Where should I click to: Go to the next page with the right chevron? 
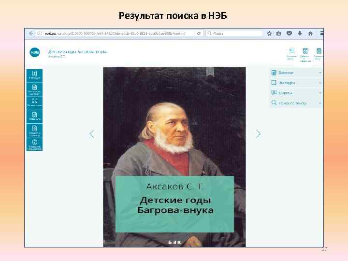pos(258,134)
